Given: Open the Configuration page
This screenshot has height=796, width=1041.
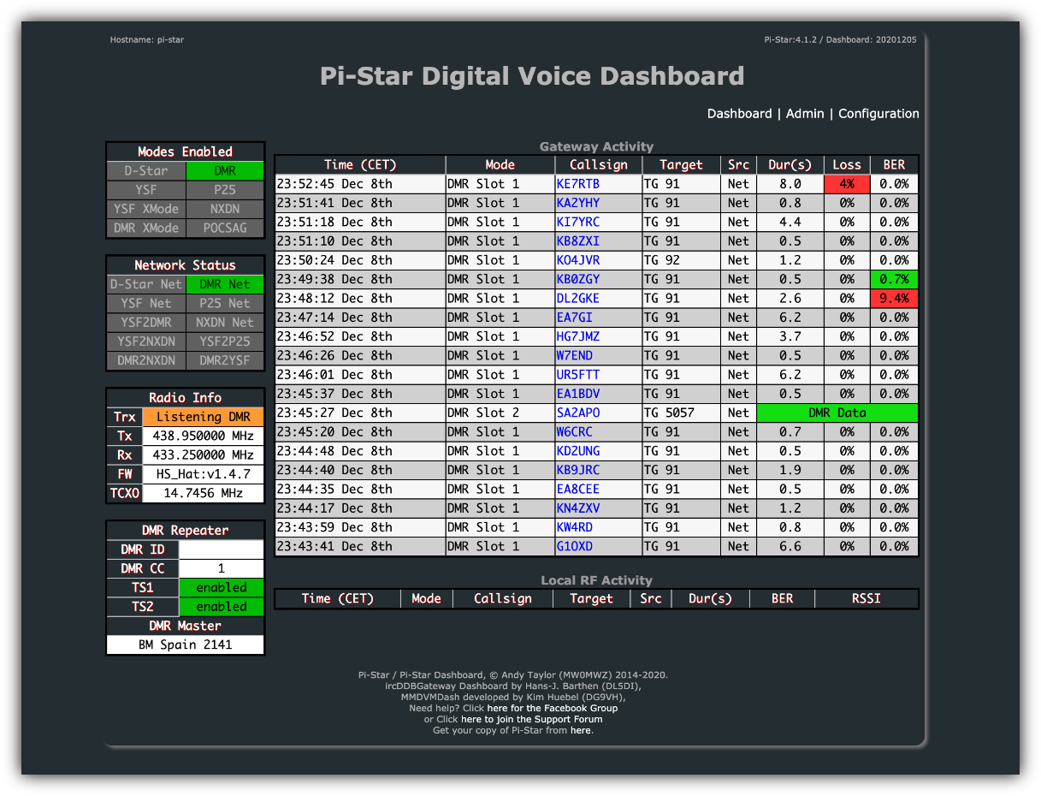Looking at the screenshot, I should click(878, 113).
